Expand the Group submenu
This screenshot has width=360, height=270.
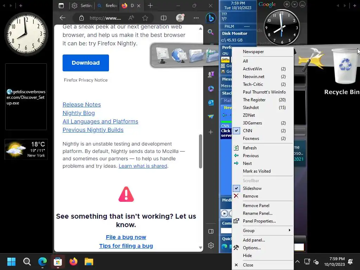(x=263, y=231)
